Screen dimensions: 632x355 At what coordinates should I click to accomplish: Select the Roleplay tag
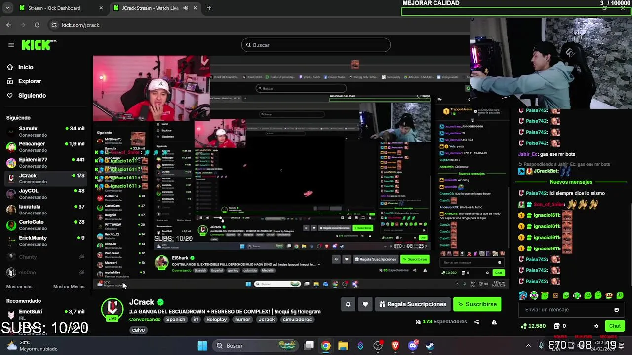tap(216, 319)
